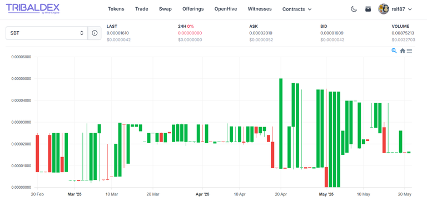This screenshot has height=201, width=427.
Task: Click the red candle at 20 Feb
Action: click(37, 153)
